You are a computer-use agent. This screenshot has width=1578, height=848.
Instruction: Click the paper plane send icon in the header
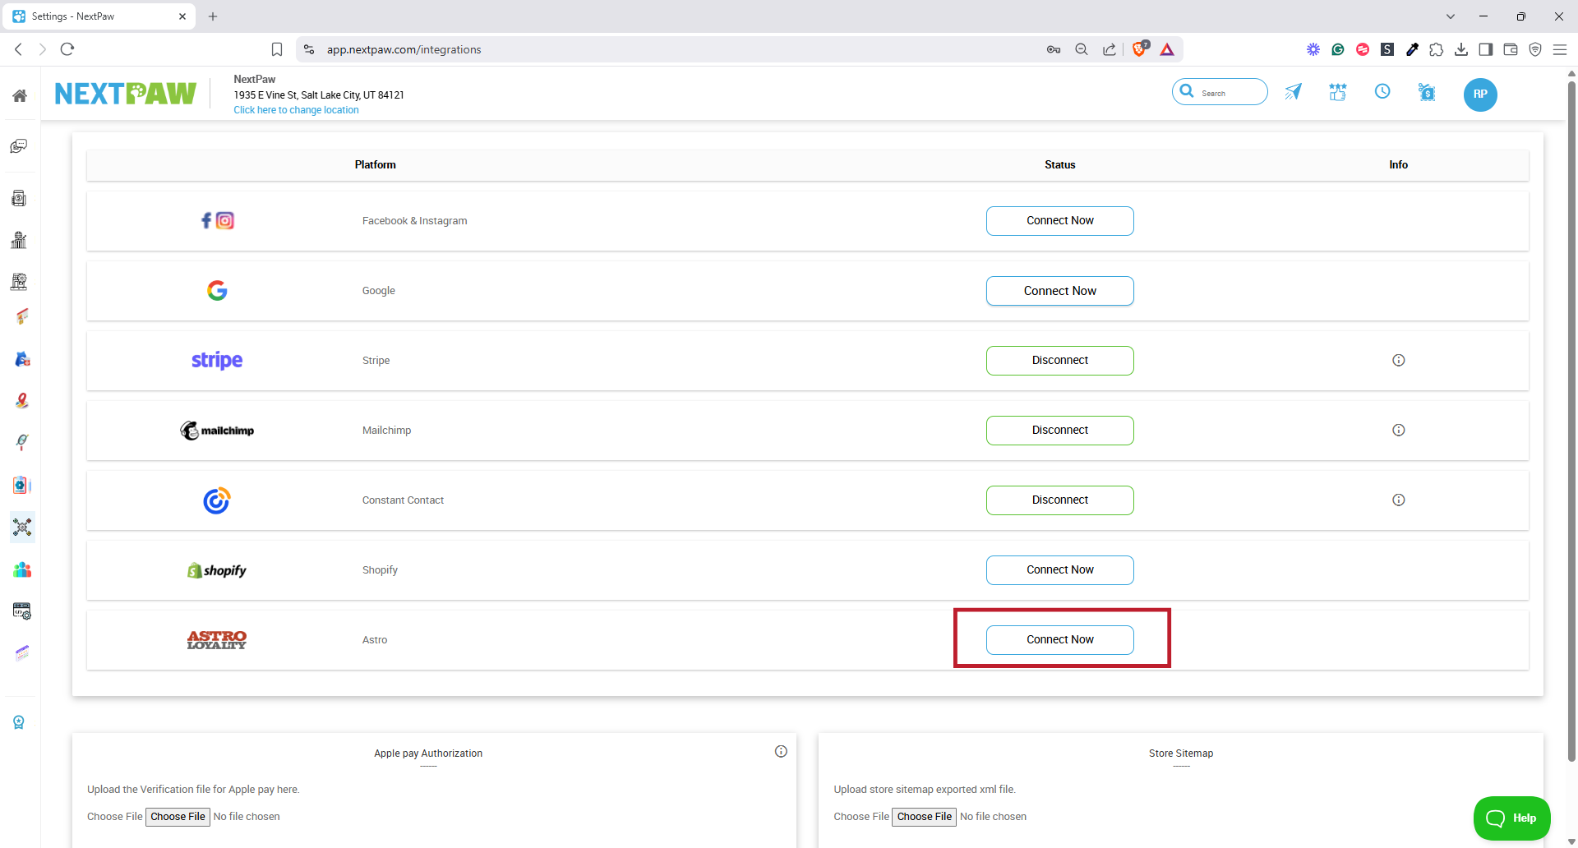[x=1293, y=92]
